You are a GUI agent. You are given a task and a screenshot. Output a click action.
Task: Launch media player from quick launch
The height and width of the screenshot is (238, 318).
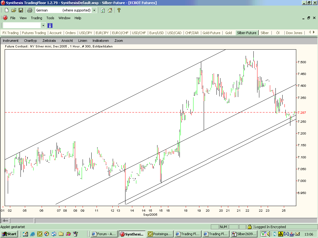pyautogui.click(x=47, y=234)
